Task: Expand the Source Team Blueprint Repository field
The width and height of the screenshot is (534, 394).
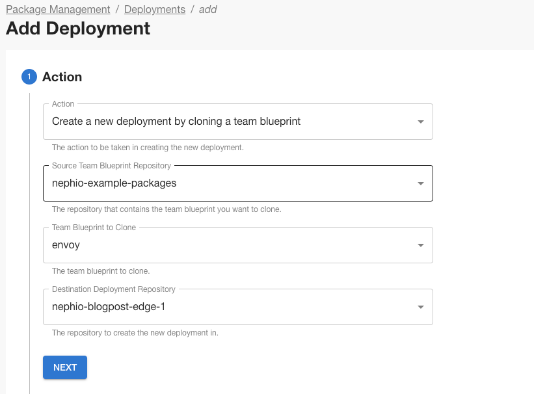Action: point(228,183)
